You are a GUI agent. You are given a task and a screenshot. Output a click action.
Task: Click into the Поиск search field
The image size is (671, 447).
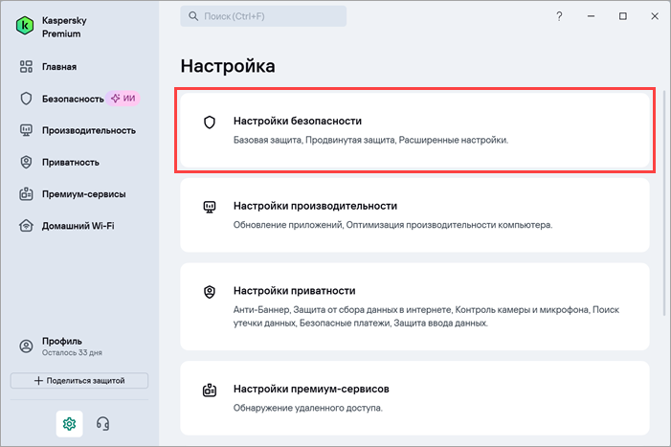[x=263, y=16]
